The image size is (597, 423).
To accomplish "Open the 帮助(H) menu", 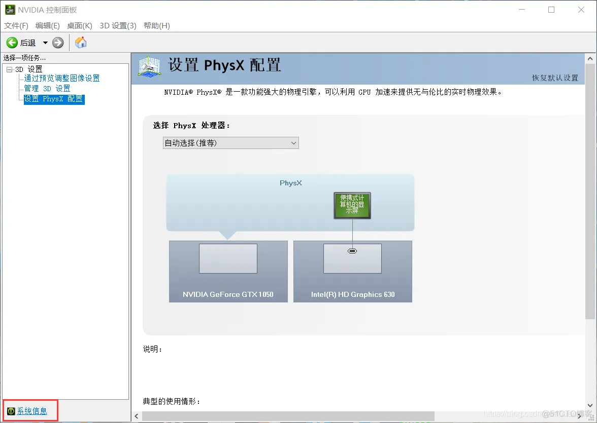I will coord(157,25).
